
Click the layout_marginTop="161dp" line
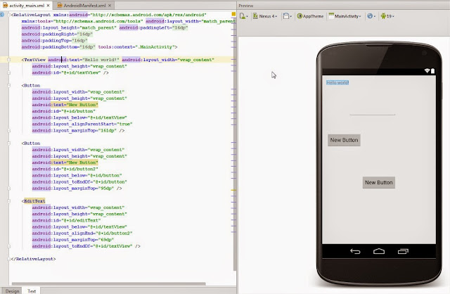pos(78,131)
